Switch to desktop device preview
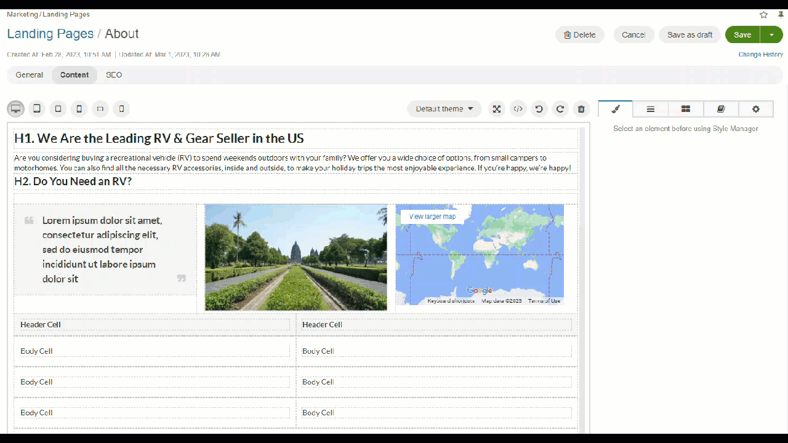Viewport: 788px width, 443px height. (16, 109)
